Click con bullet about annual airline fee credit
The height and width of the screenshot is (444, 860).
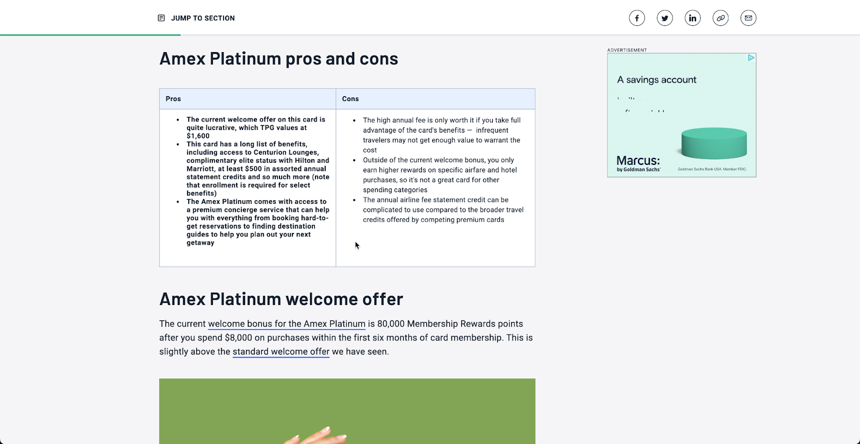point(443,210)
